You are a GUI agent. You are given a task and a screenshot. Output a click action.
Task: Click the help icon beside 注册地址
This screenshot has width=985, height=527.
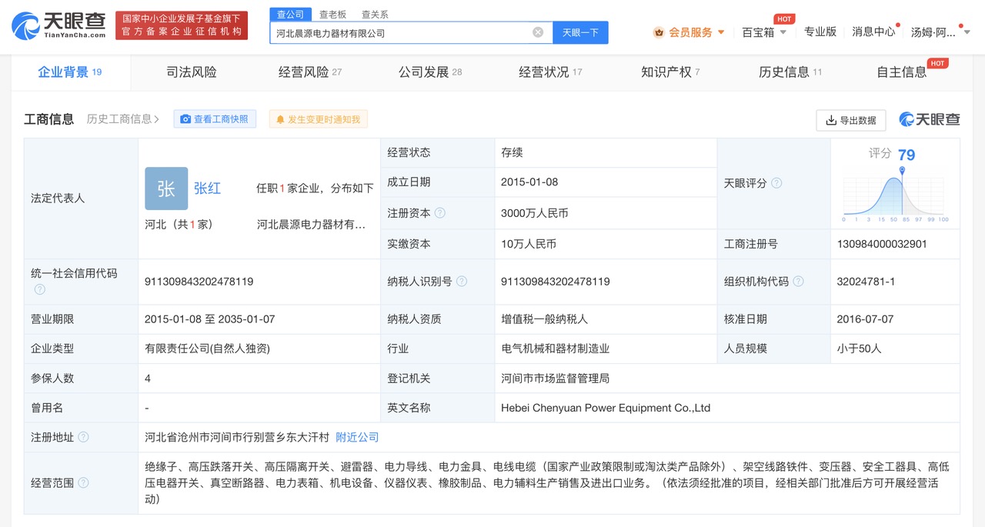coord(83,437)
